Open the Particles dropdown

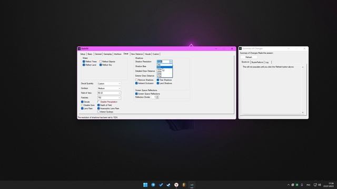(109, 98)
